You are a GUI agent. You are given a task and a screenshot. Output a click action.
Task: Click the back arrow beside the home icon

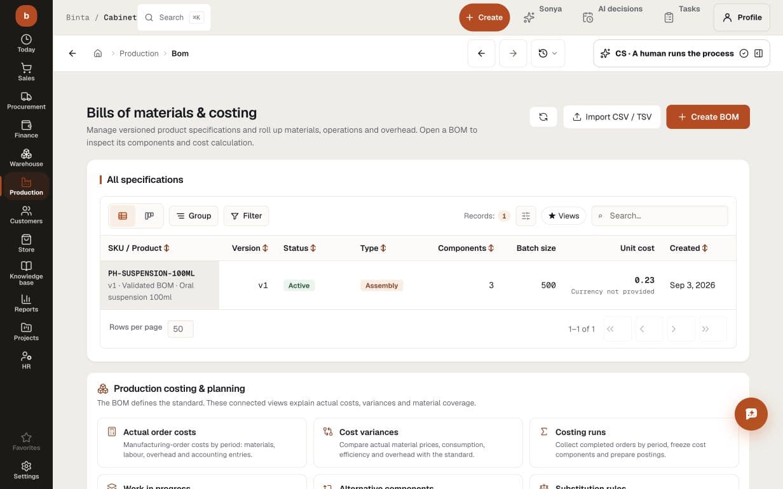72,53
